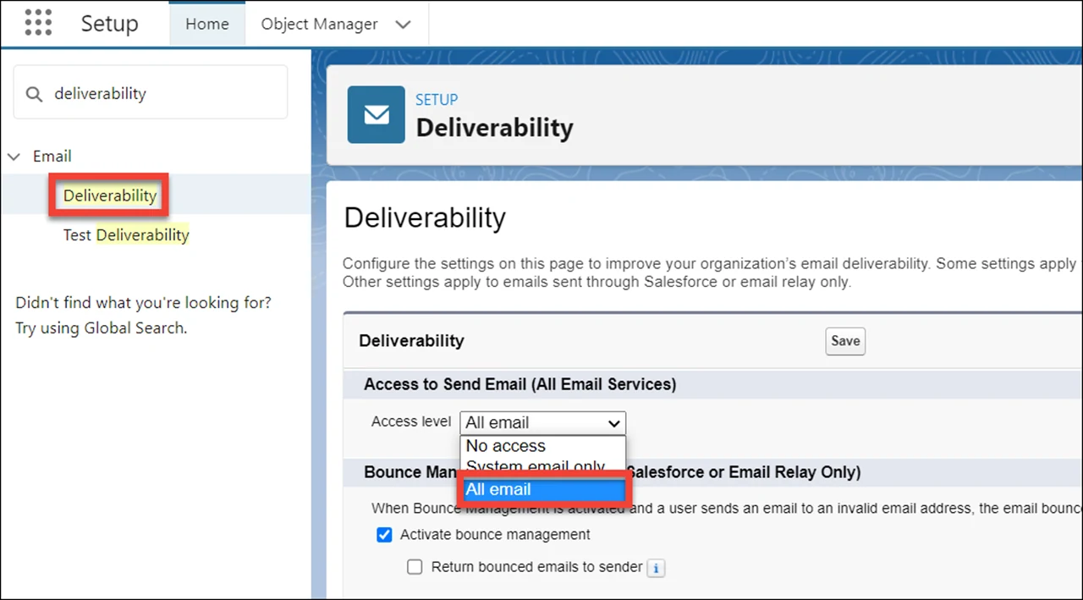Choose System email only option
1083x600 pixels.
(x=542, y=465)
